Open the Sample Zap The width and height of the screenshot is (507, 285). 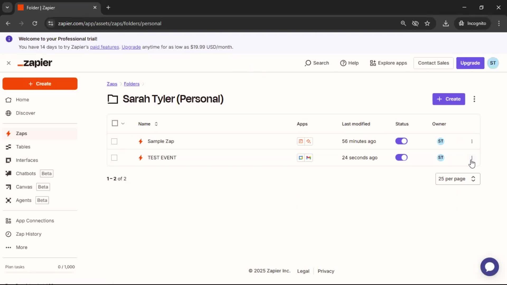point(161,141)
